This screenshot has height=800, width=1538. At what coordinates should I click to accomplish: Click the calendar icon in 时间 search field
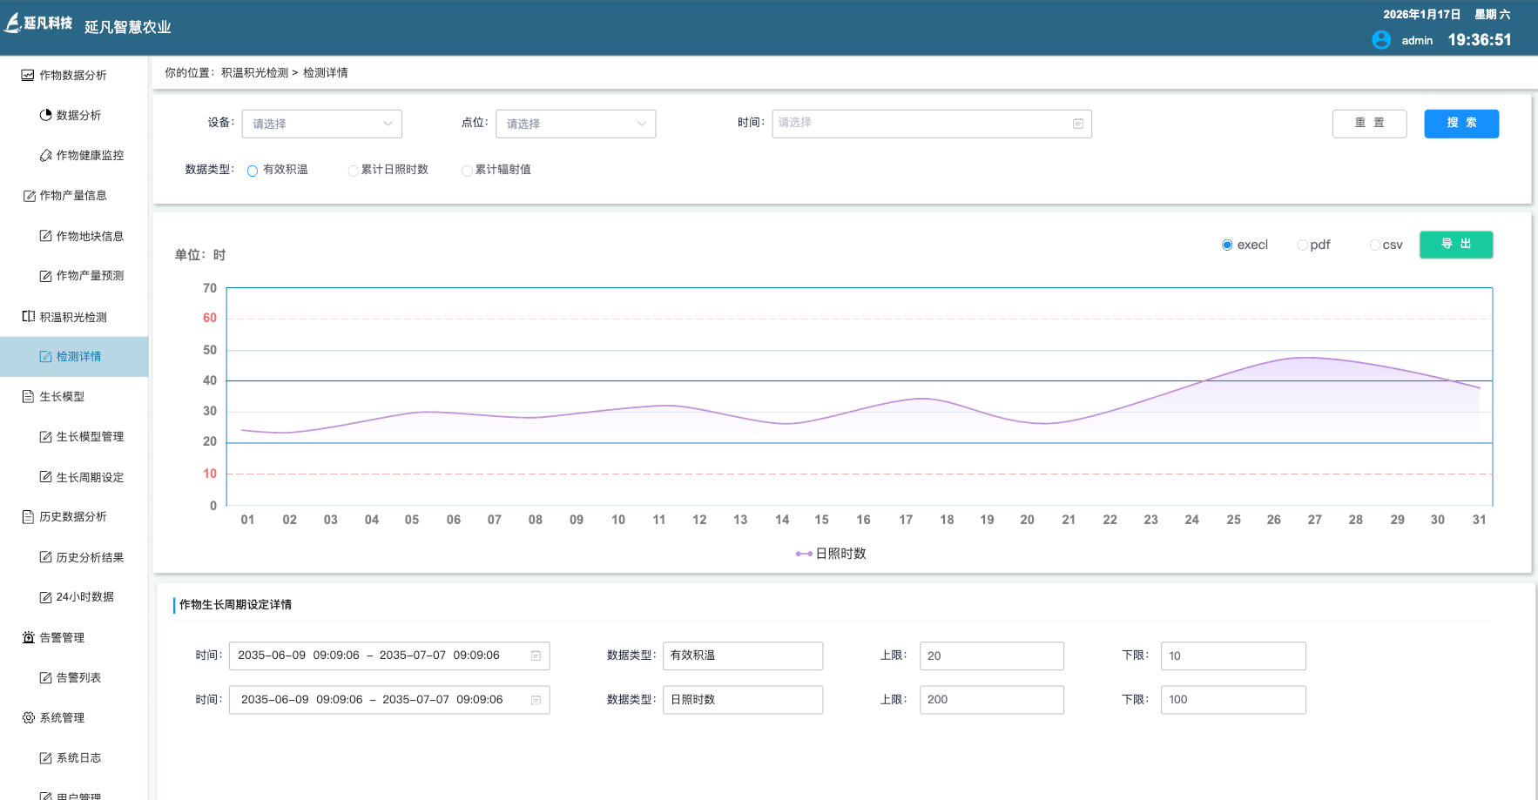1077,124
